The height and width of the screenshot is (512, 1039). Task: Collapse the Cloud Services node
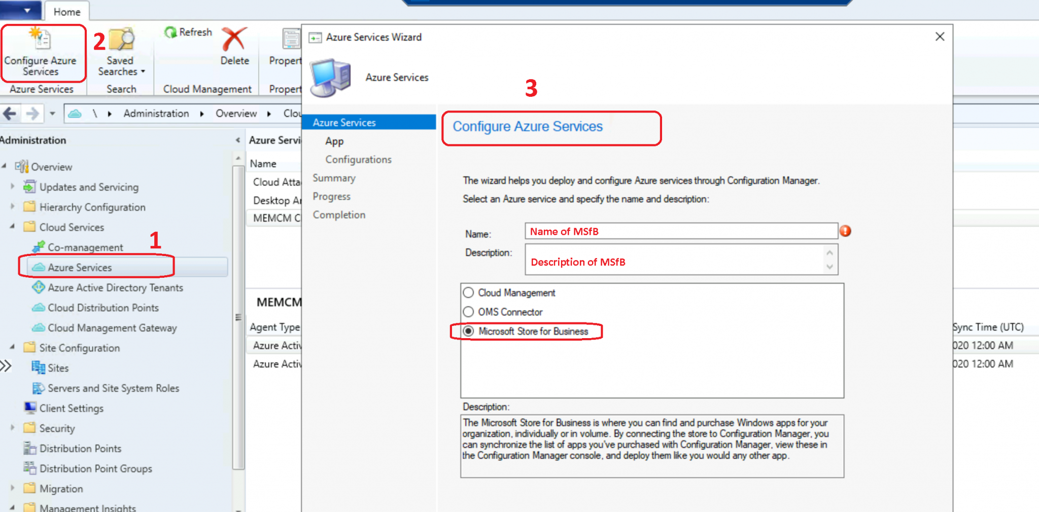click(x=13, y=227)
